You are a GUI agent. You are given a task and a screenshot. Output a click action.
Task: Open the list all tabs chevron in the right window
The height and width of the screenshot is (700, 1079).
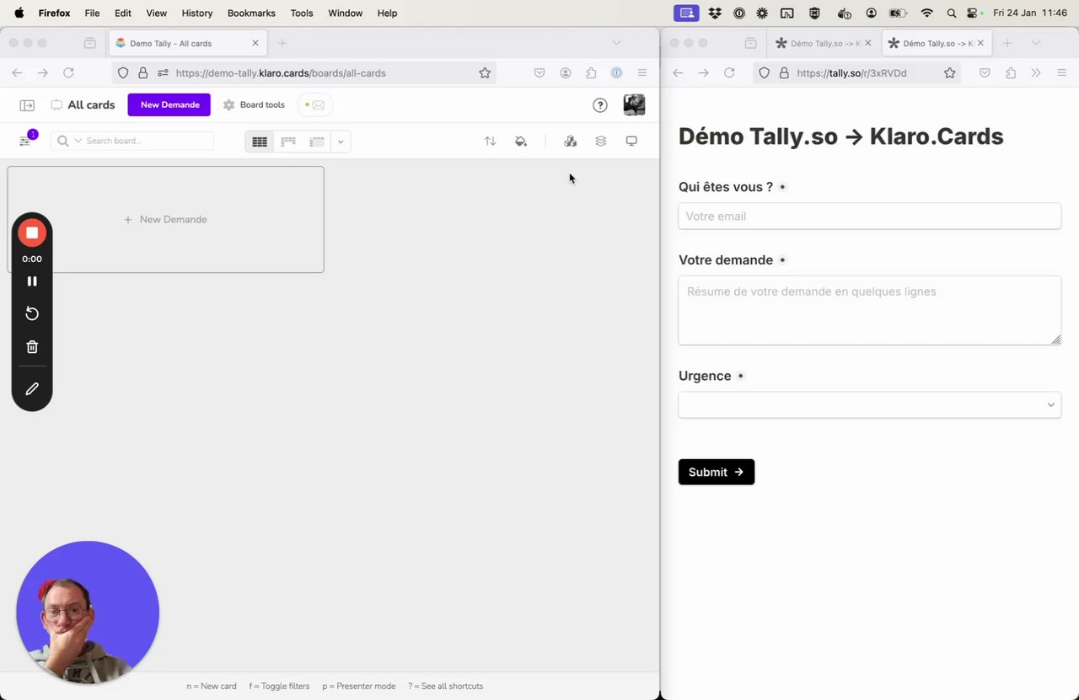(x=1036, y=43)
